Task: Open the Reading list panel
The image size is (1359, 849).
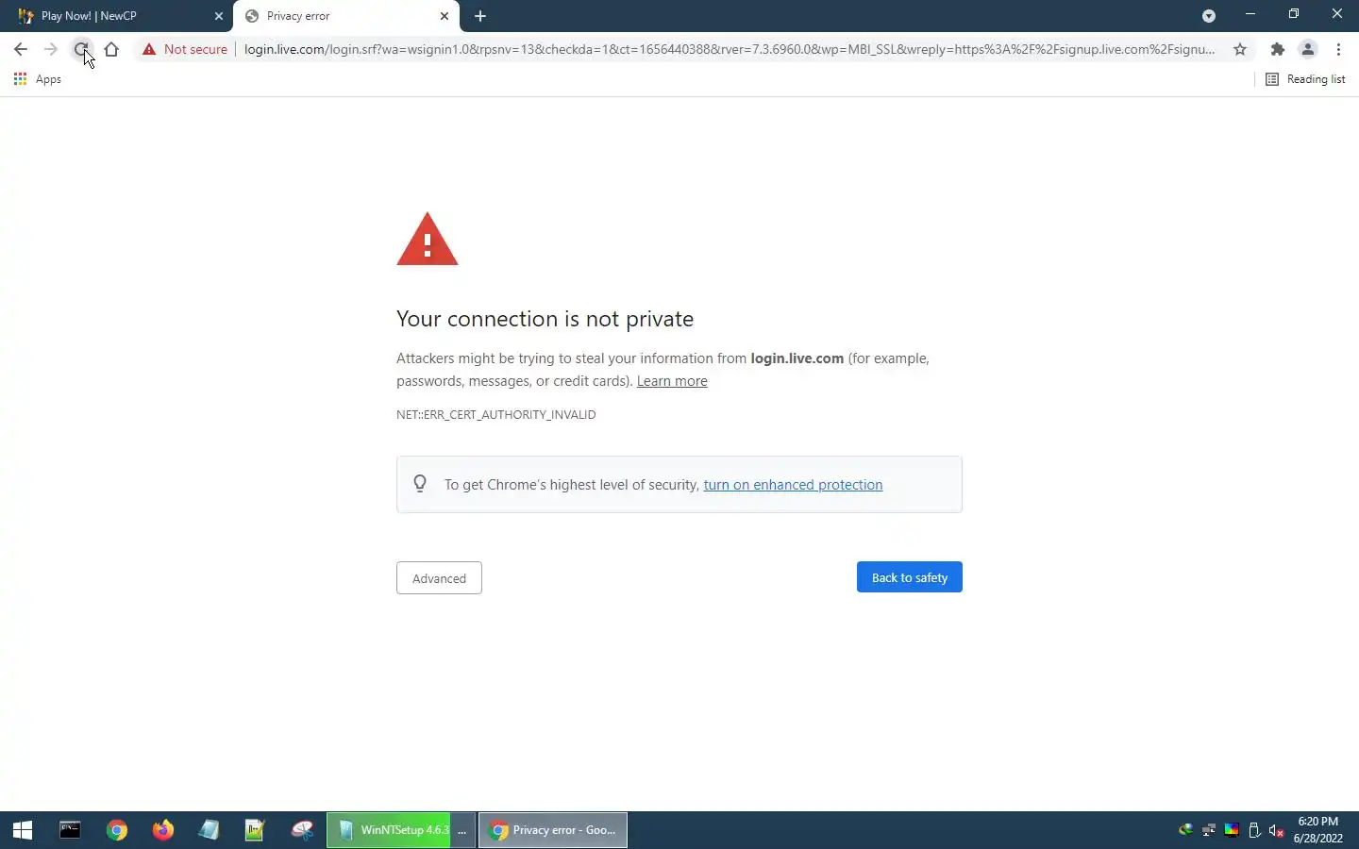Action: (1305, 79)
